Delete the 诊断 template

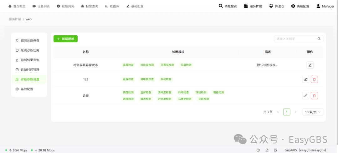(x=314, y=96)
